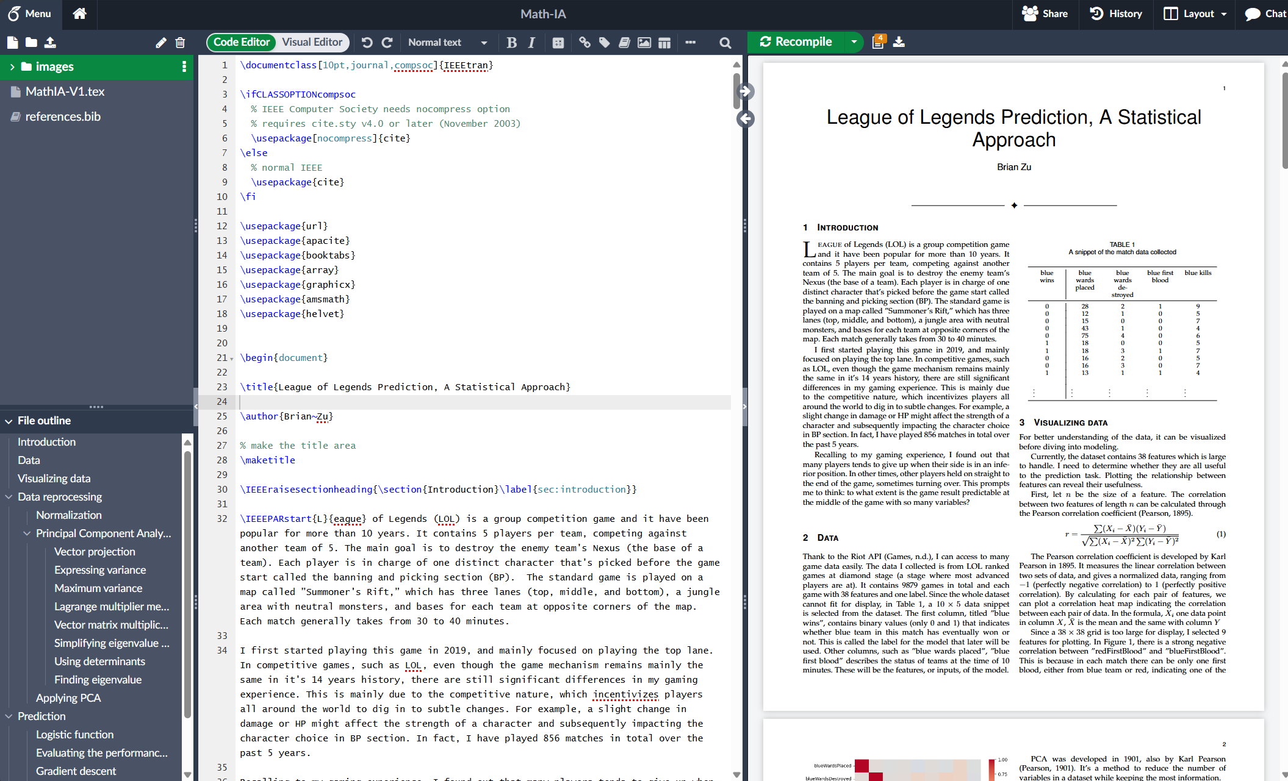Image resolution: width=1288 pixels, height=781 pixels.
Task: Jump to Expressing variance in outline
Action: (100, 570)
